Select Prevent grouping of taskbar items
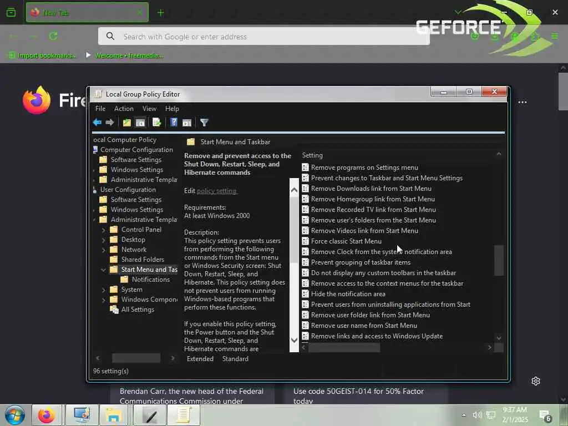This screenshot has width=568, height=426. [361, 262]
